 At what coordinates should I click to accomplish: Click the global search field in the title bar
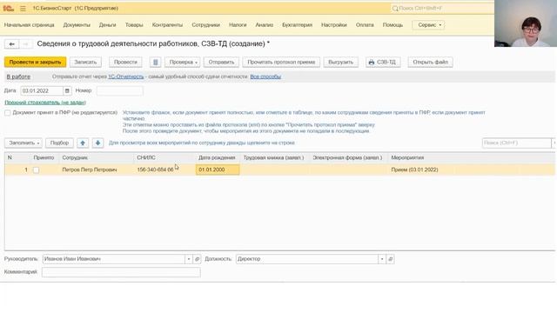click(x=442, y=8)
